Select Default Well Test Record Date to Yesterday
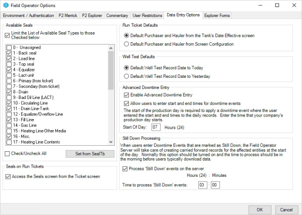This screenshot has width=302, height=215. (127, 76)
